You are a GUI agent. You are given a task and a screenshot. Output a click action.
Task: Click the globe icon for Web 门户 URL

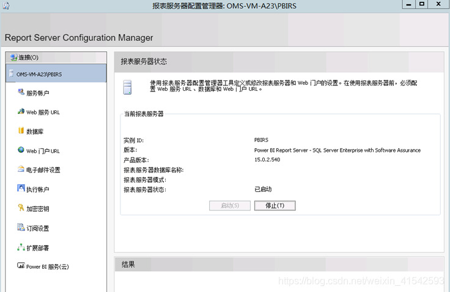click(x=21, y=150)
